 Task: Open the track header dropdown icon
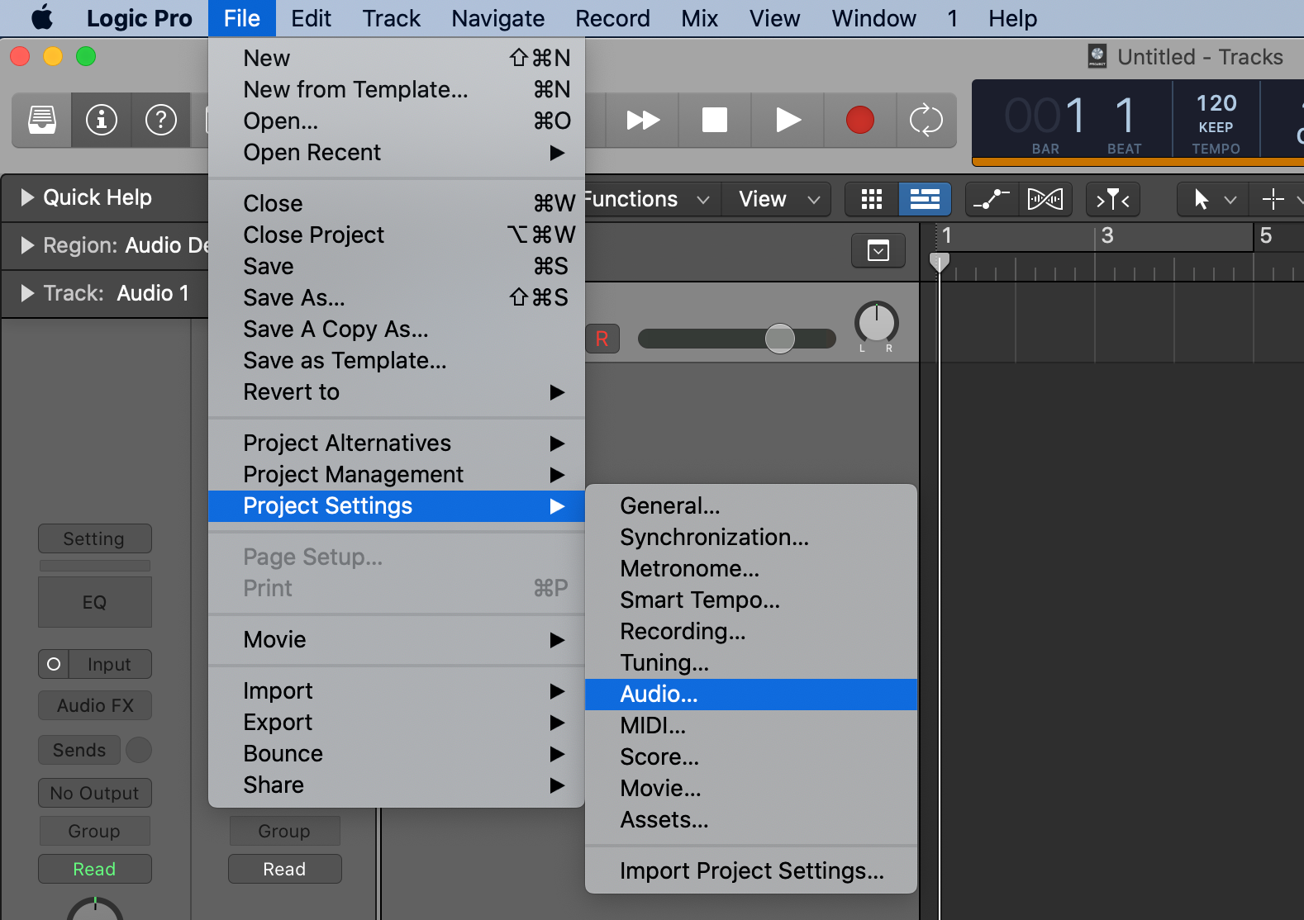coord(878,250)
